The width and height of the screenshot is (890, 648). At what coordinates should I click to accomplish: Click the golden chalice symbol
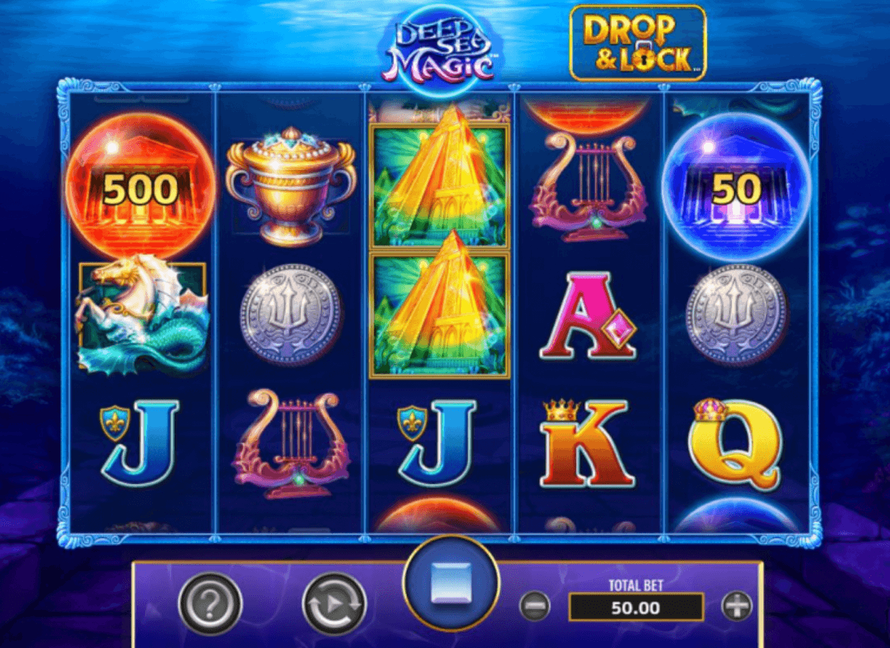click(x=291, y=186)
